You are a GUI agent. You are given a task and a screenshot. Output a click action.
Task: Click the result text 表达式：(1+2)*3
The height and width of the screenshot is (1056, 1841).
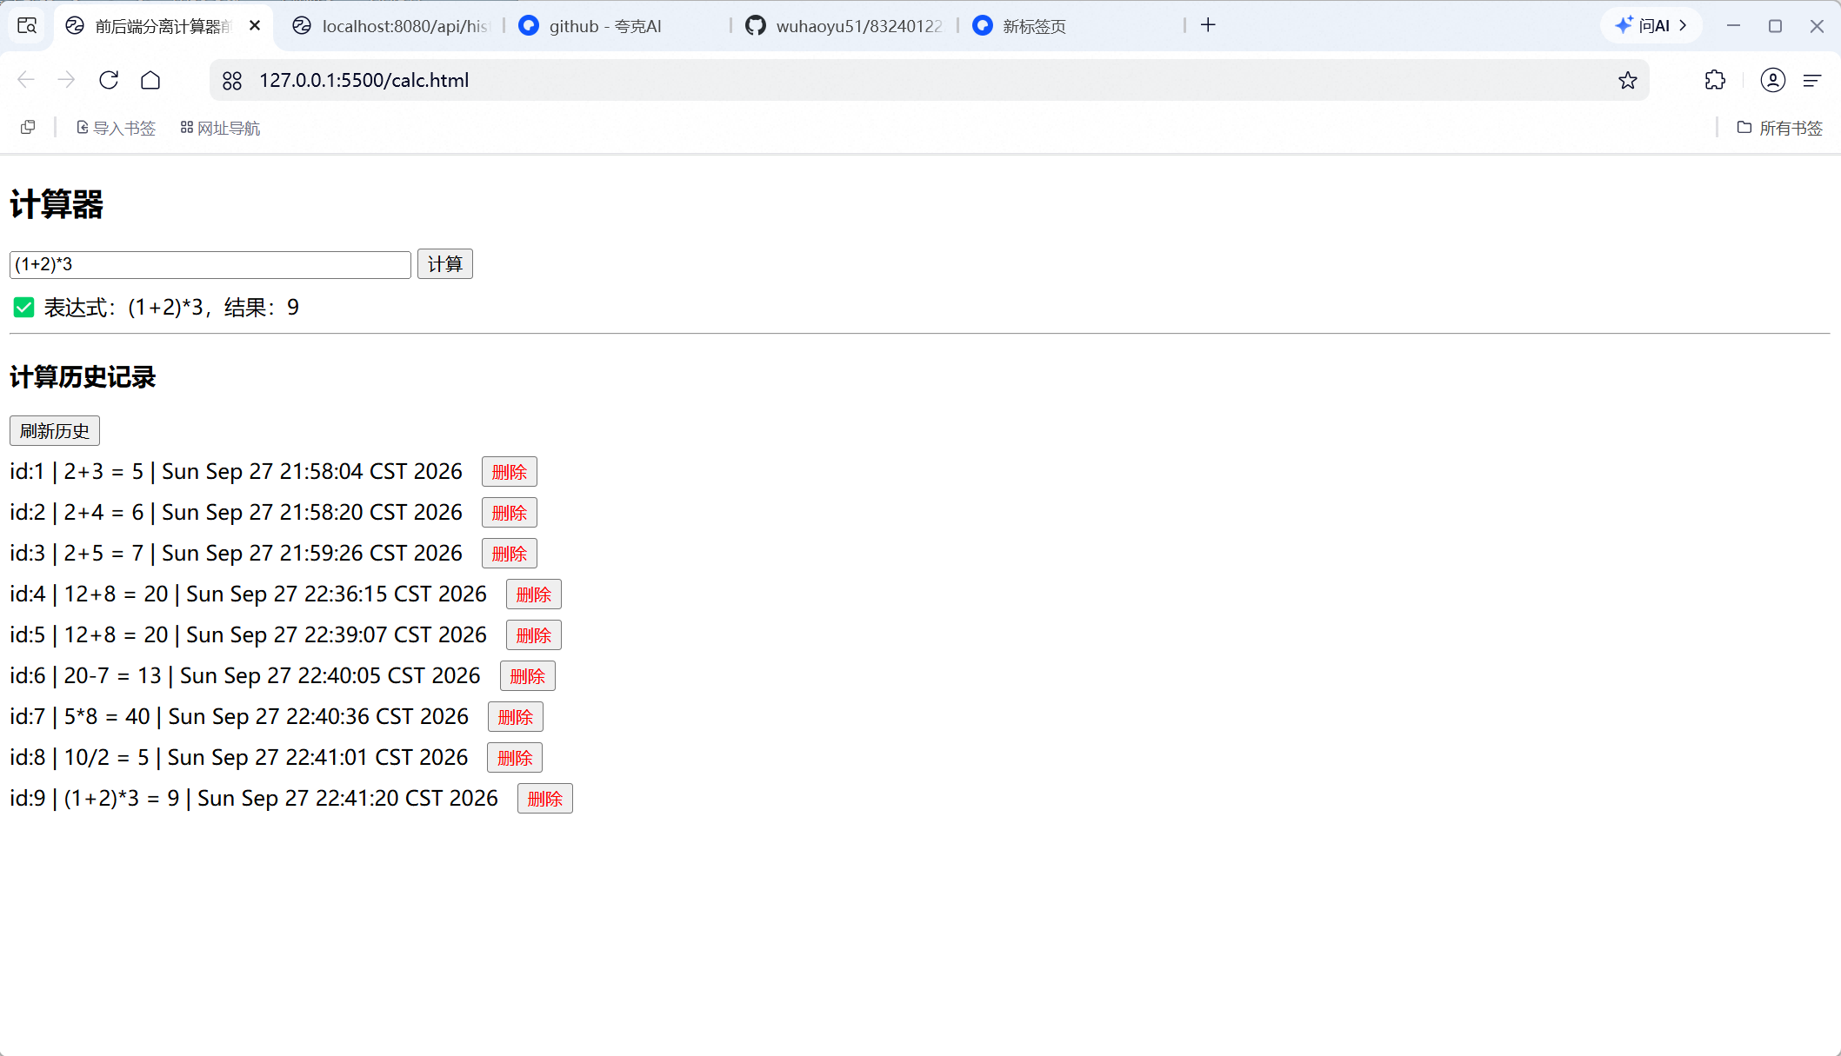123,308
